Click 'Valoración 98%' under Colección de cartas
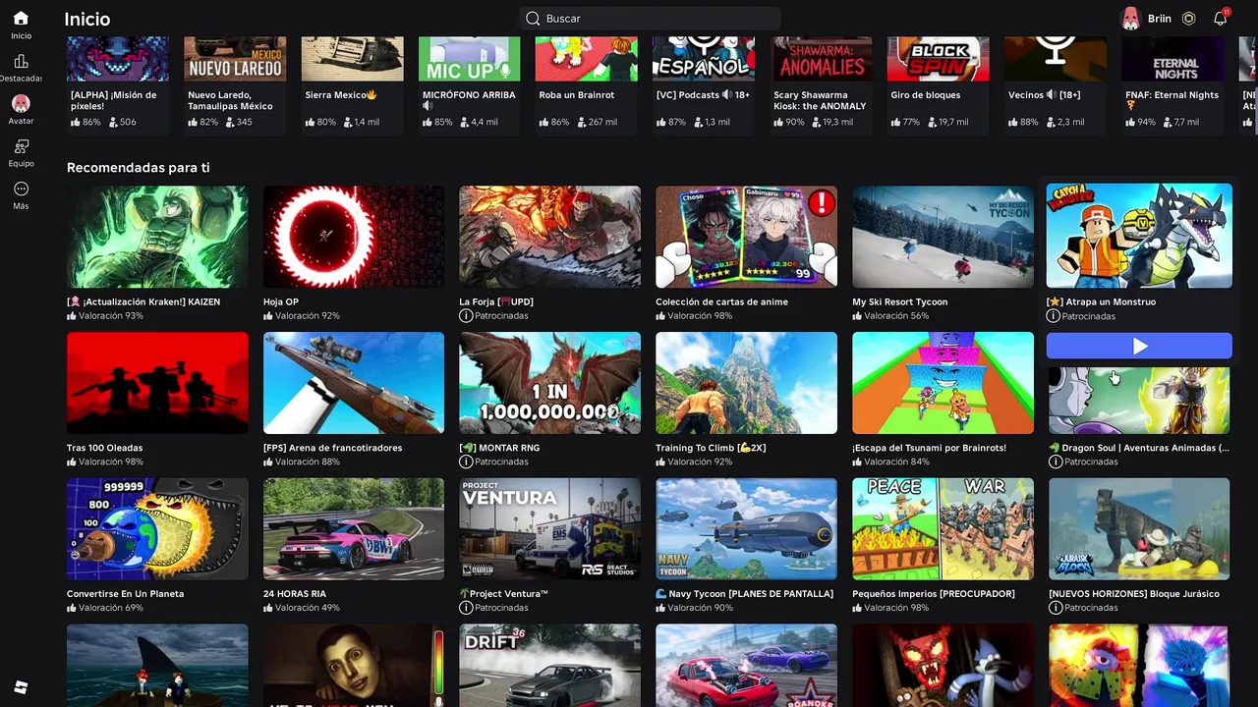Viewport: 1258px width, 707px height. point(700,316)
